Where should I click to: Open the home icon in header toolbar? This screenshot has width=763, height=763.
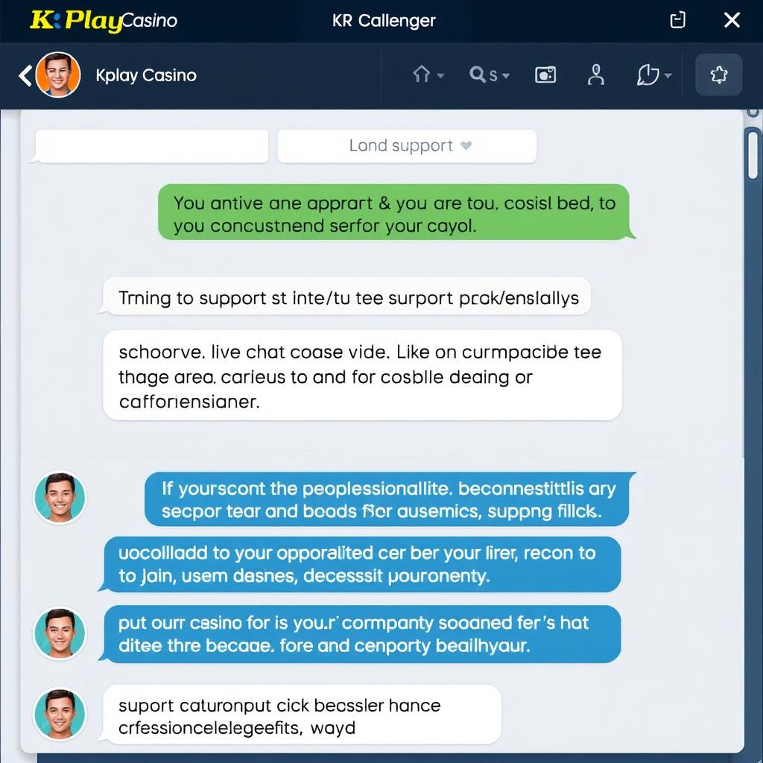click(422, 75)
